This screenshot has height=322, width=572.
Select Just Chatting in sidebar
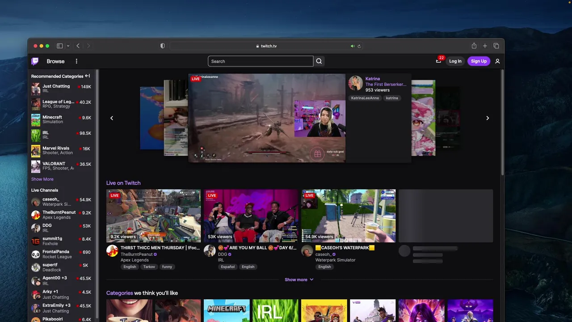61,89
